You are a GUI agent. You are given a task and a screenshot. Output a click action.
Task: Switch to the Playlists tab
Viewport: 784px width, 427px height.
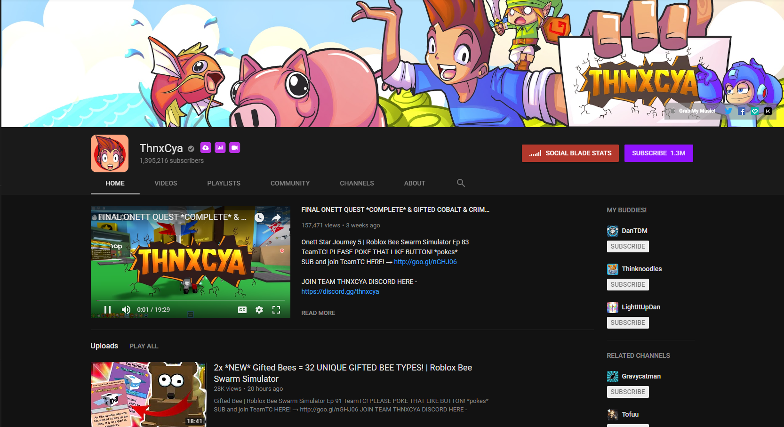(x=224, y=183)
